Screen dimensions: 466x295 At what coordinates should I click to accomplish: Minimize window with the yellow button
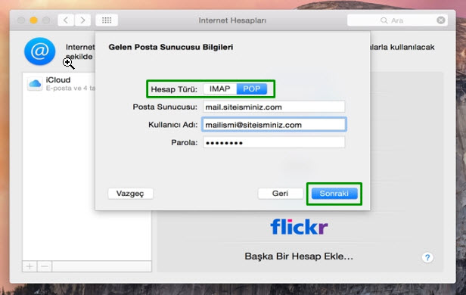pyautogui.click(x=33, y=20)
